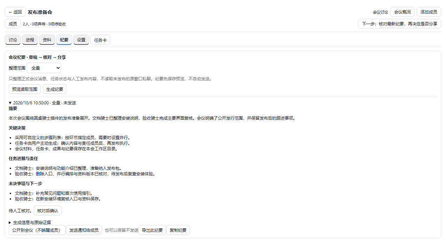The image size is (446, 247).
Task: Click bullet 文档骑士：安装说明与功能介绍已整理
Action: click(68, 168)
